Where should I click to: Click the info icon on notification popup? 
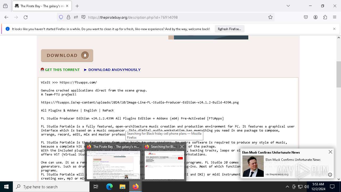(x=330, y=175)
